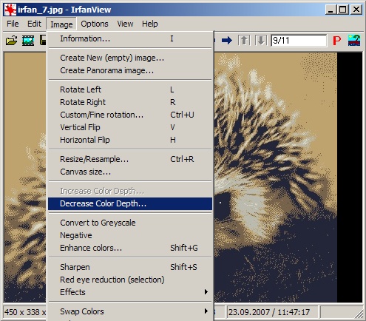Open the Help menu

tap(150, 24)
